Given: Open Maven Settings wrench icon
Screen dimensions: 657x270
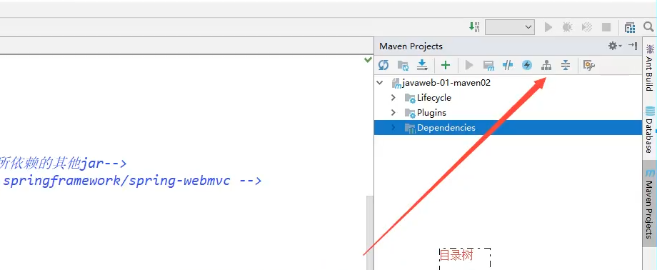Looking at the screenshot, I should tap(589, 65).
